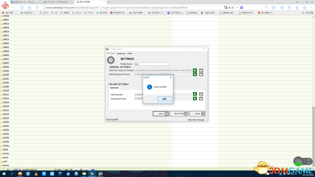Click the New Profile button

(x=179, y=114)
